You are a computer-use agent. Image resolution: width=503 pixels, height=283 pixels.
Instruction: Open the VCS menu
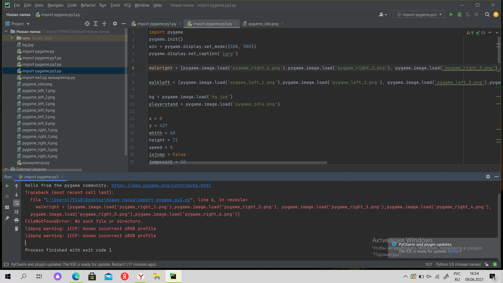(x=127, y=5)
